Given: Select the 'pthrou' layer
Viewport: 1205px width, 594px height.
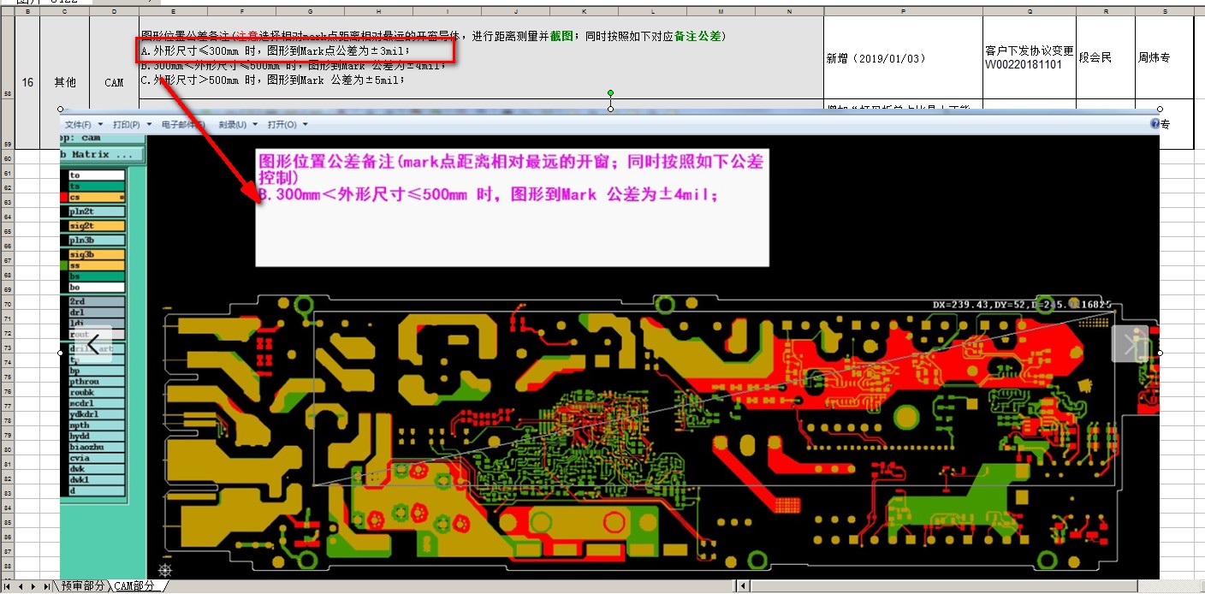Looking at the screenshot, I should coord(97,382).
